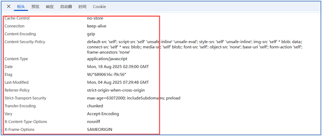Select the Cache-Control header name
The width and height of the screenshot is (322, 136).
pyautogui.click(x=17, y=18)
